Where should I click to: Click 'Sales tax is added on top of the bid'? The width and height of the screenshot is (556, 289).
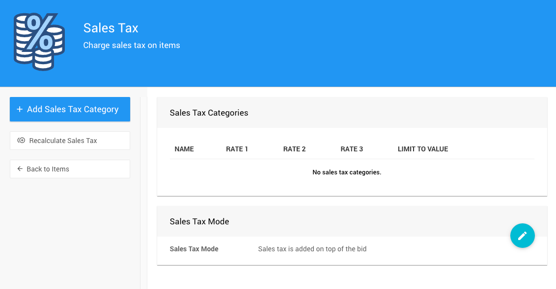(312, 249)
